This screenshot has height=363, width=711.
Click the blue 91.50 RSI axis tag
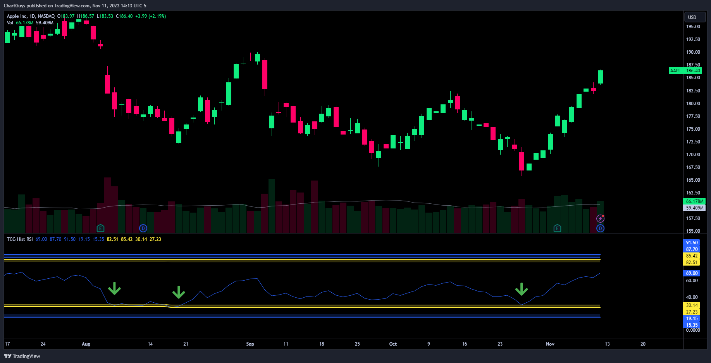tap(692, 243)
